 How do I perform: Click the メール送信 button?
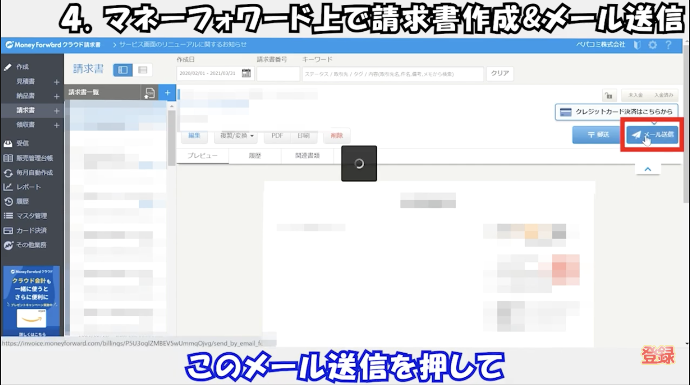(651, 135)
